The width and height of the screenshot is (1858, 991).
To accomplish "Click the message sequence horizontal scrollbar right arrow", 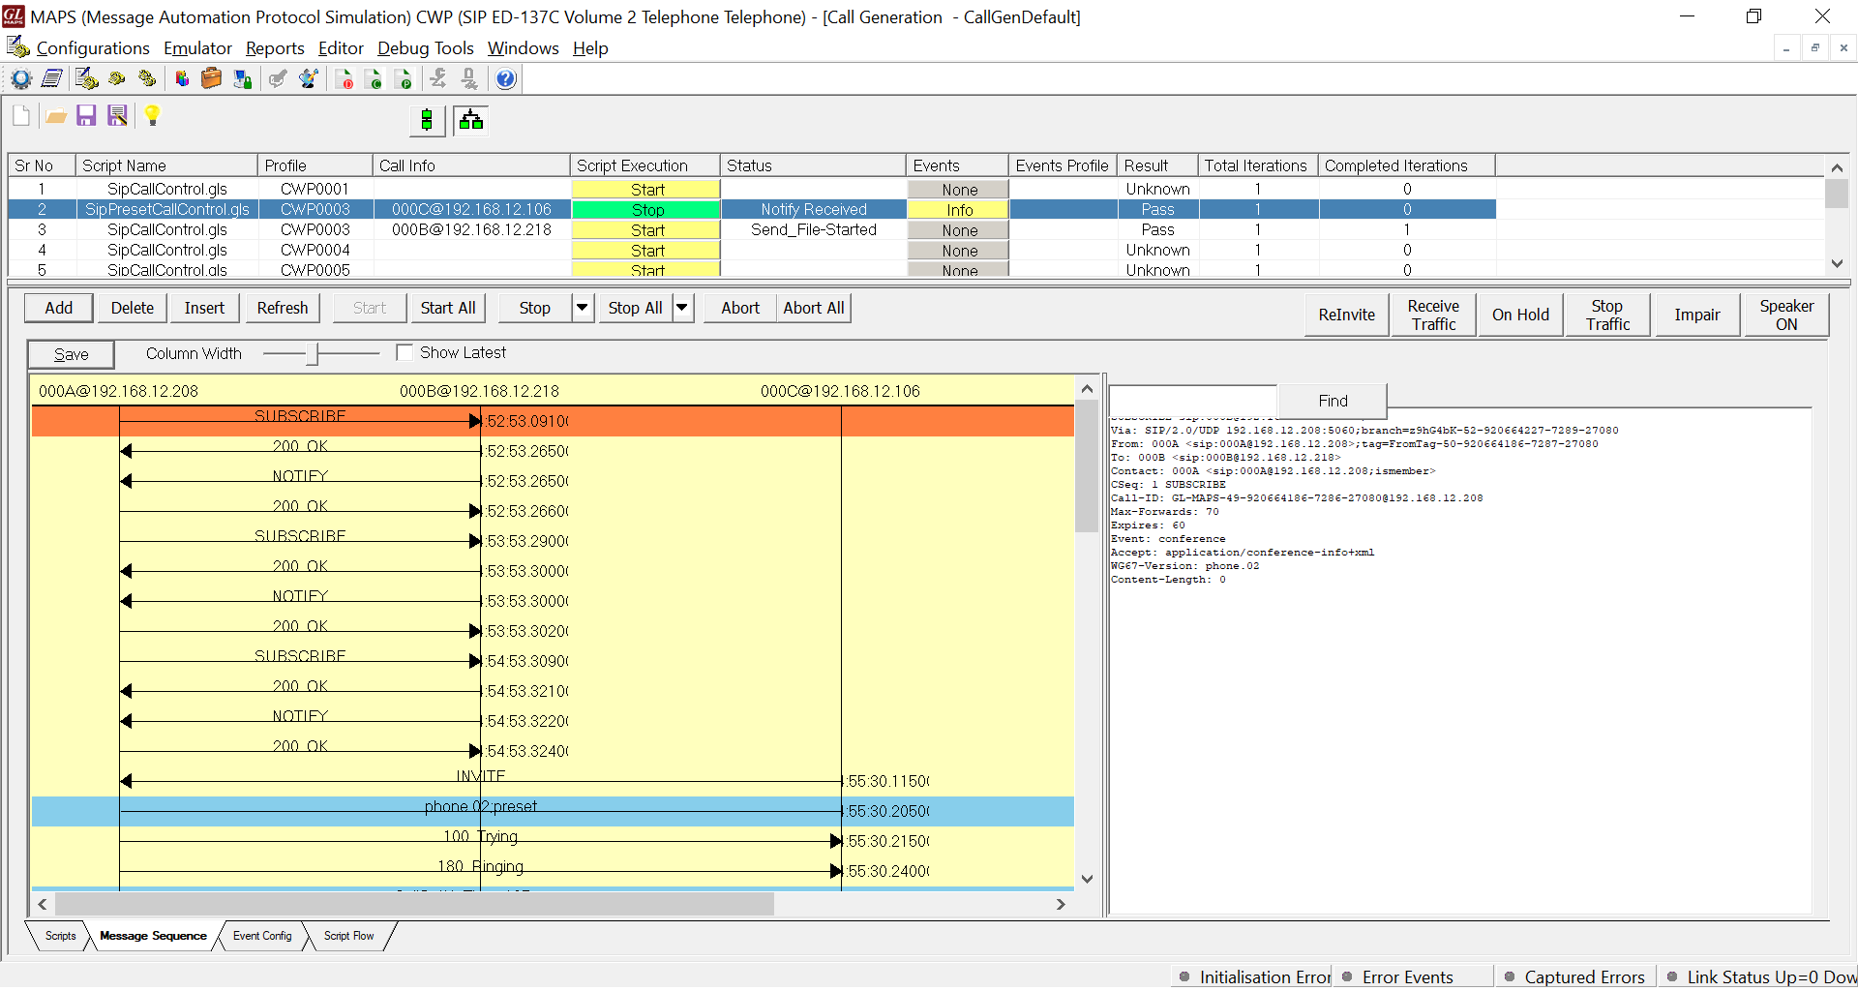I will click(1061, 904).
